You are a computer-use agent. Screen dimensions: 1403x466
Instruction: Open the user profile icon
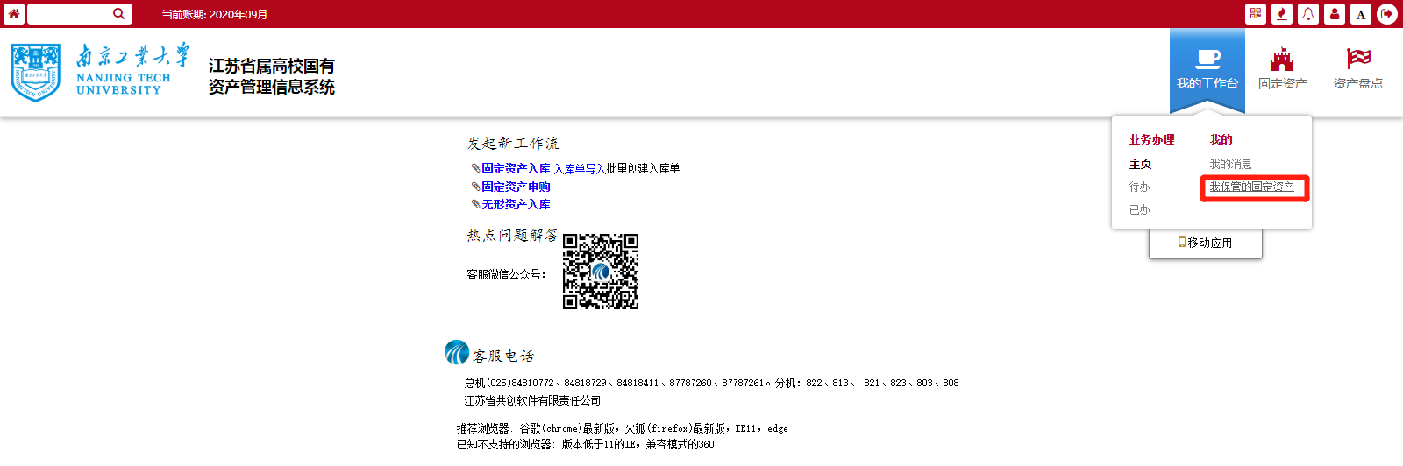pos(1335,14)
